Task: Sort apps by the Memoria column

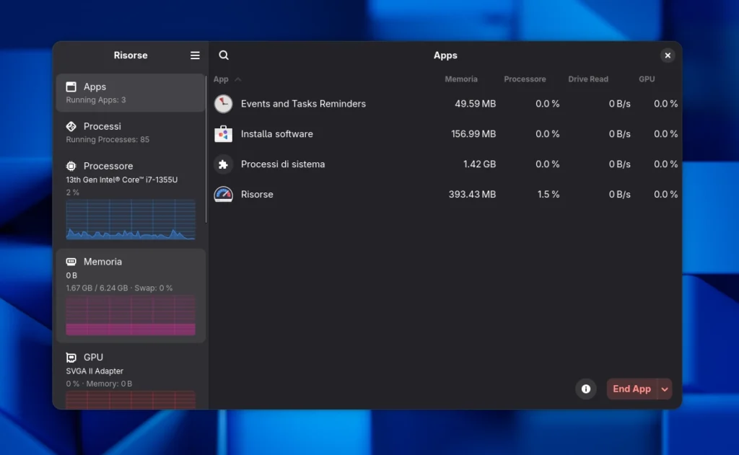Action: (462, 79)
